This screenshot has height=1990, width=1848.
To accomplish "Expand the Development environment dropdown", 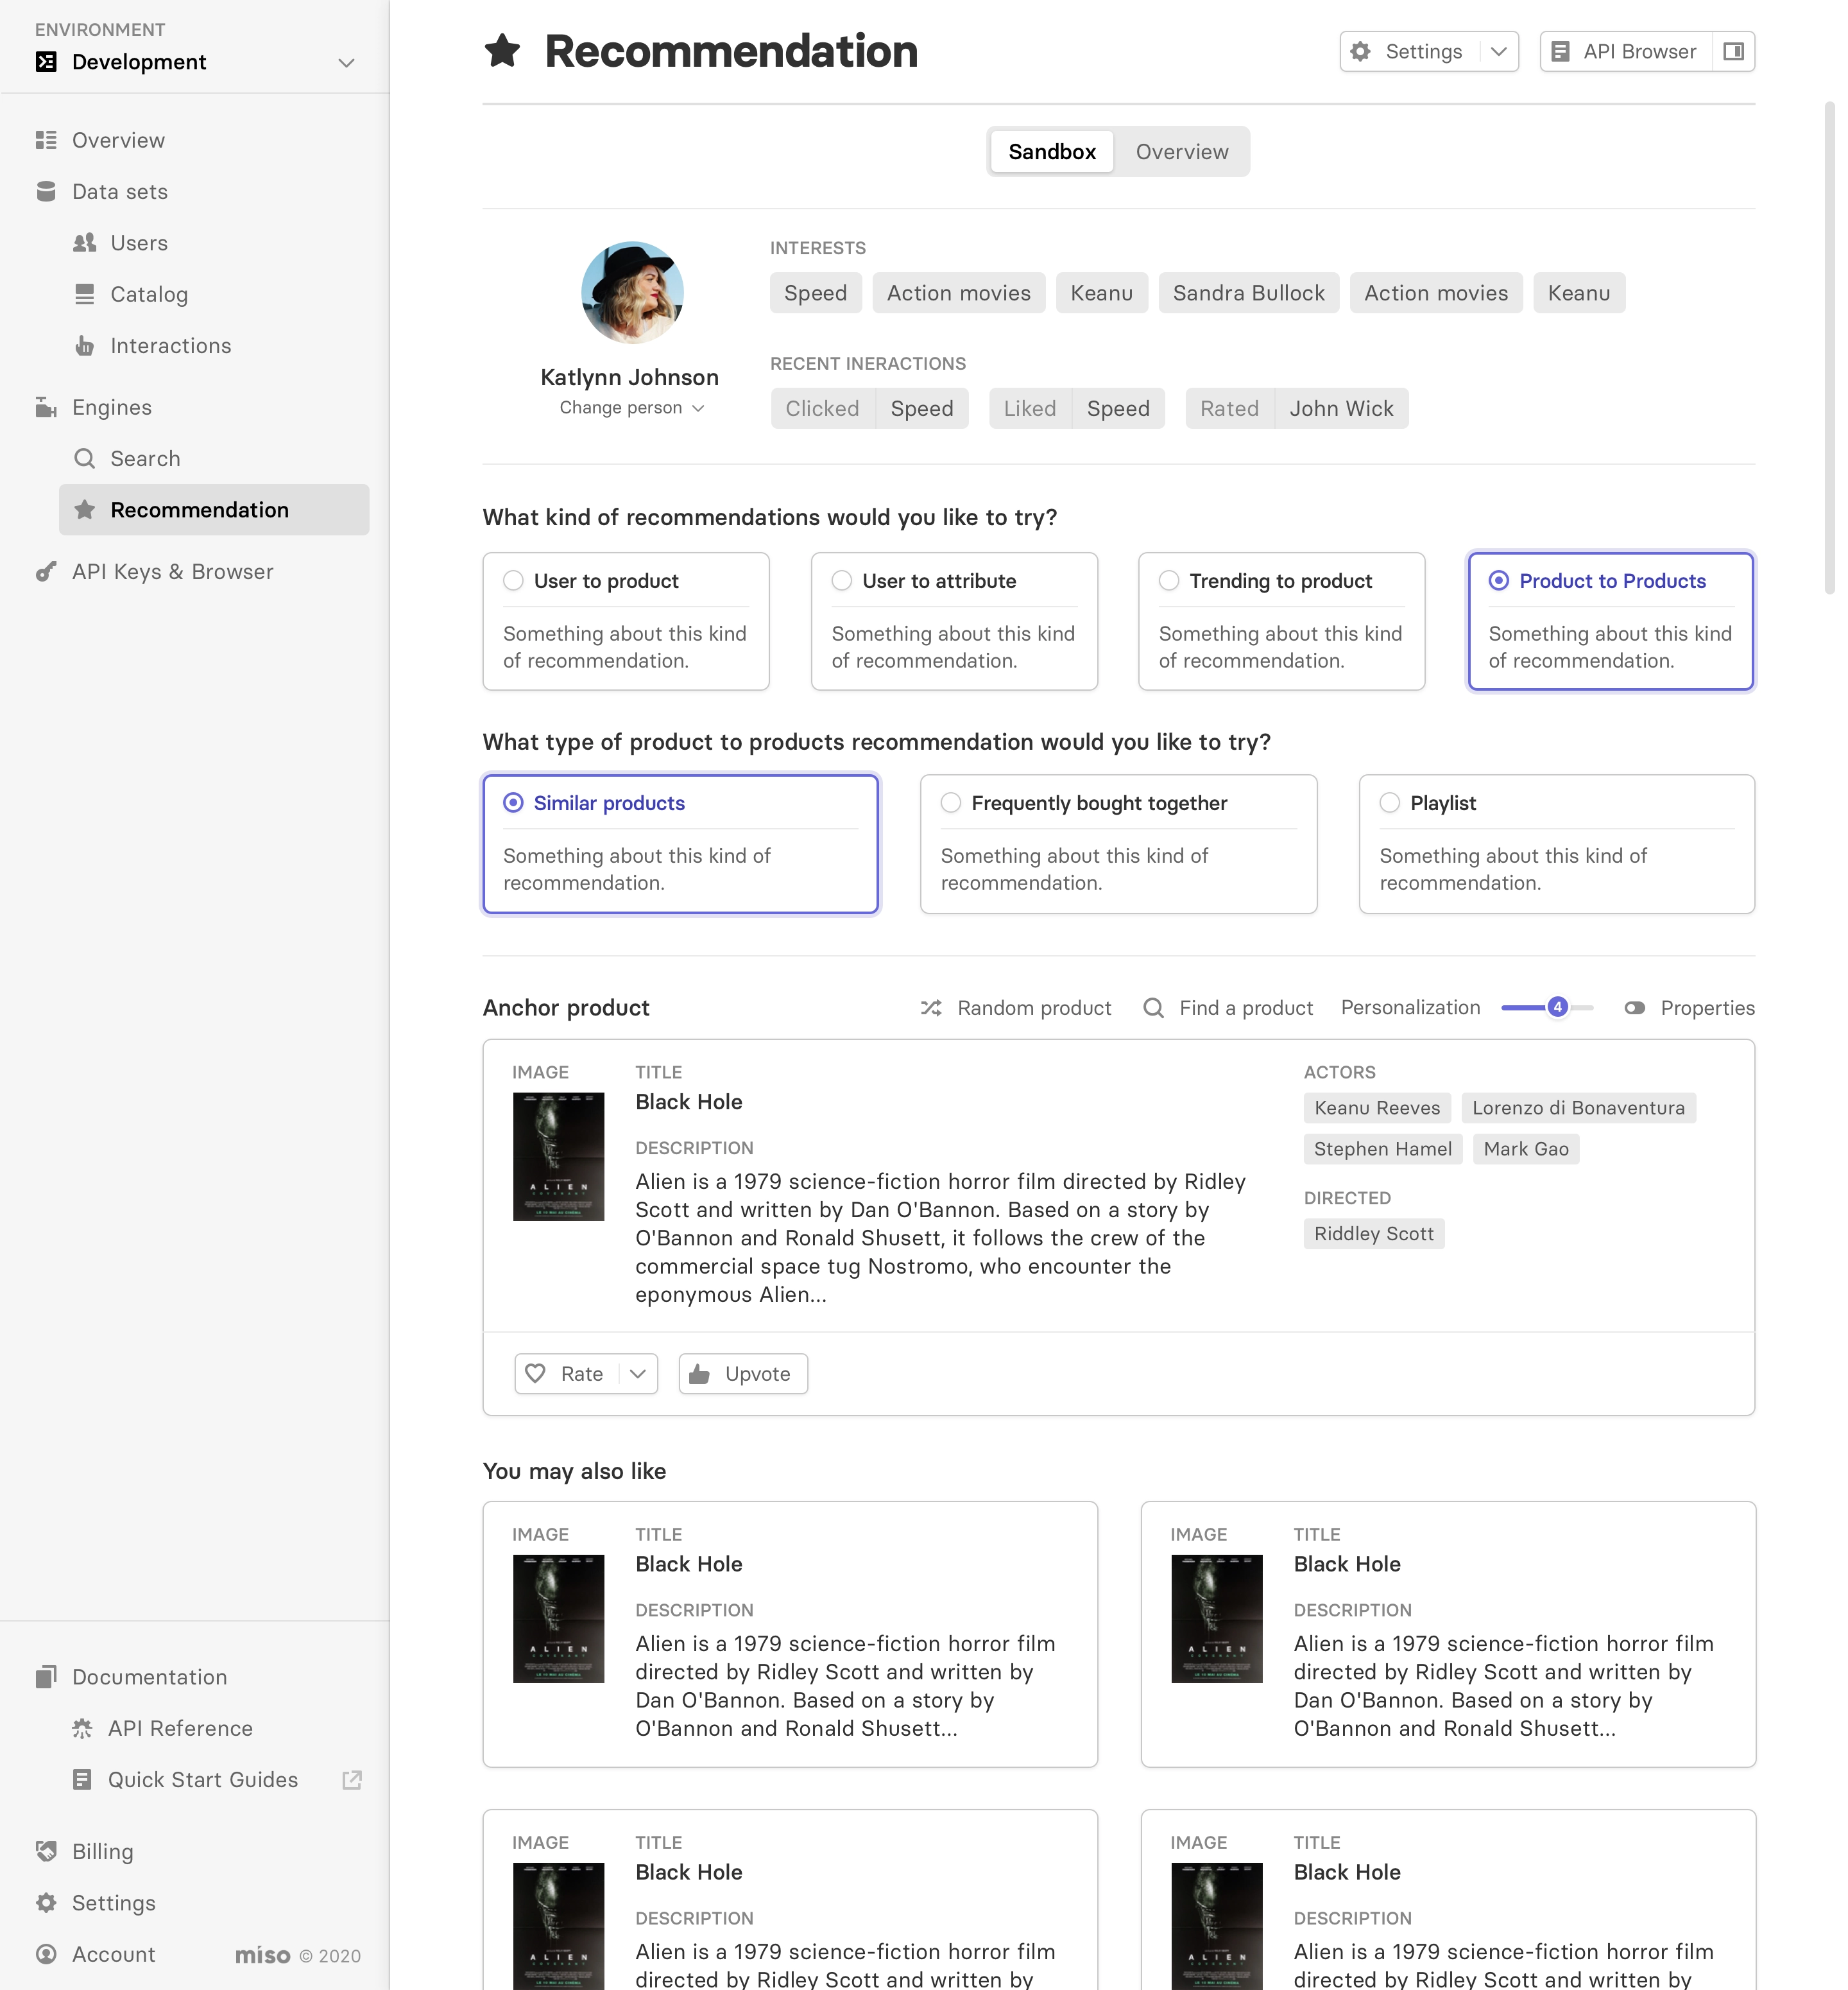I will [346, 62].
